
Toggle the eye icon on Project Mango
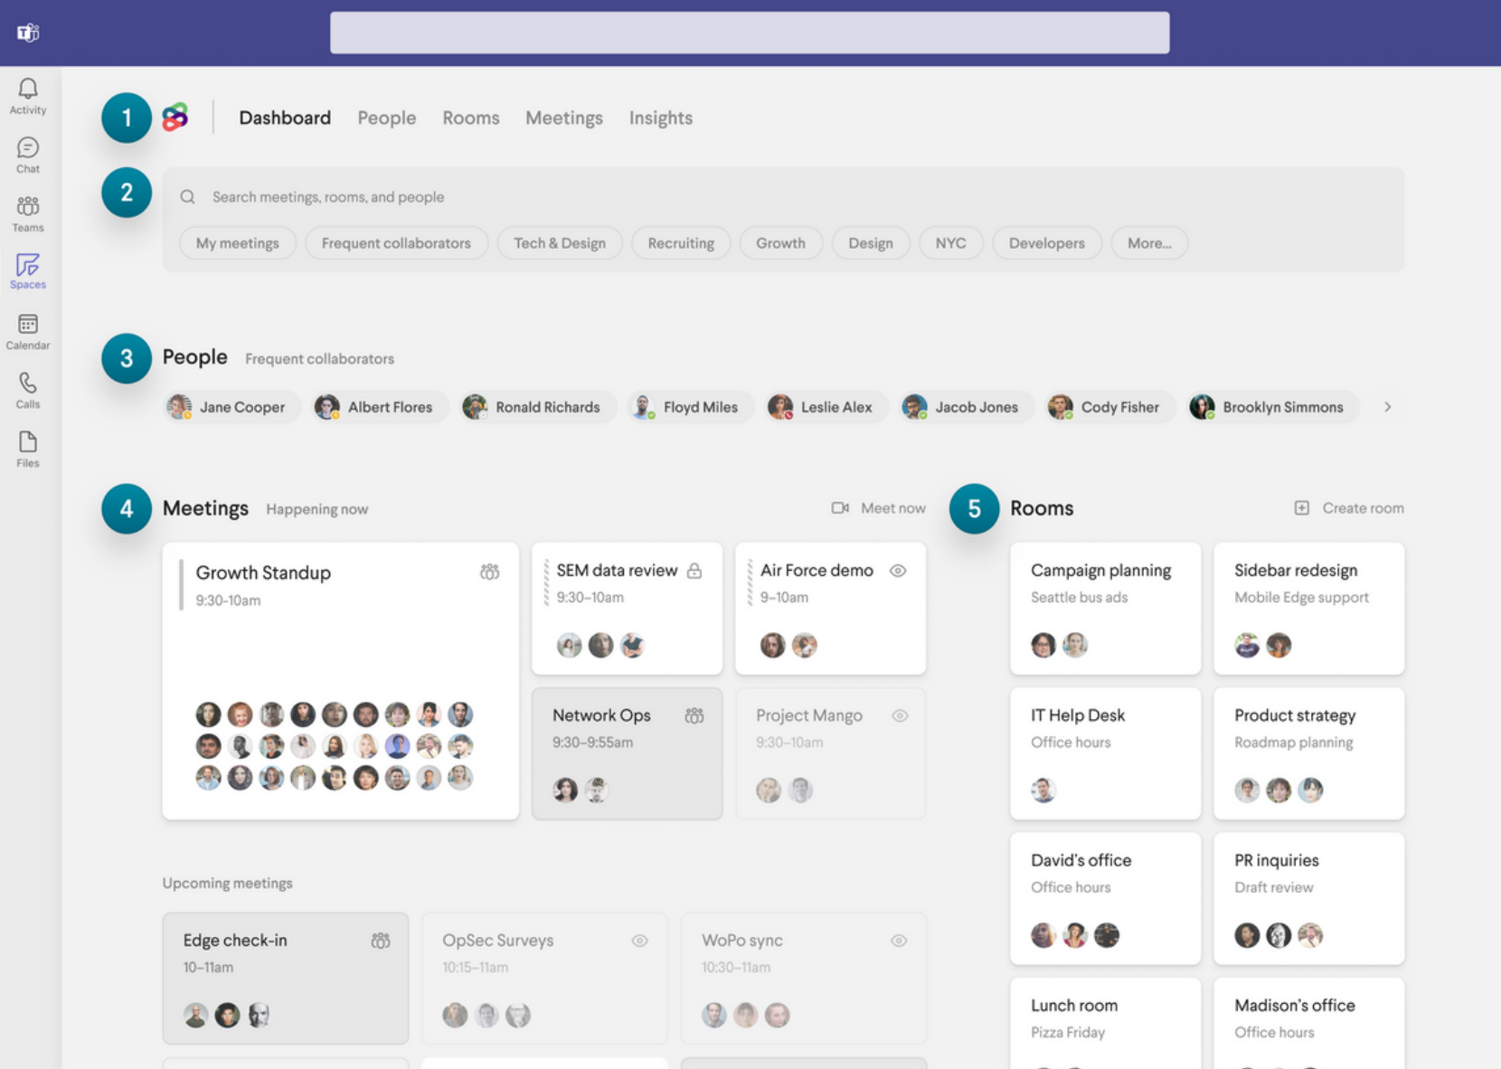[x=900, y=715]
